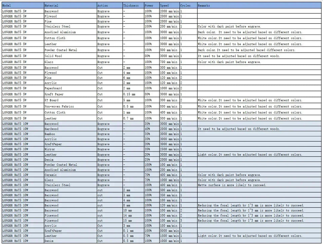The height and width of the screenshot is (244, 323).
Task: Select the 8 mm thickness cell
Action: (134, 205)
